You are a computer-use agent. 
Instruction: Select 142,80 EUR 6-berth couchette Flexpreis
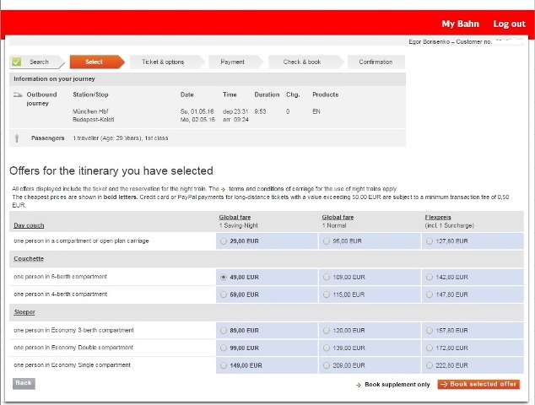point(430,277)
